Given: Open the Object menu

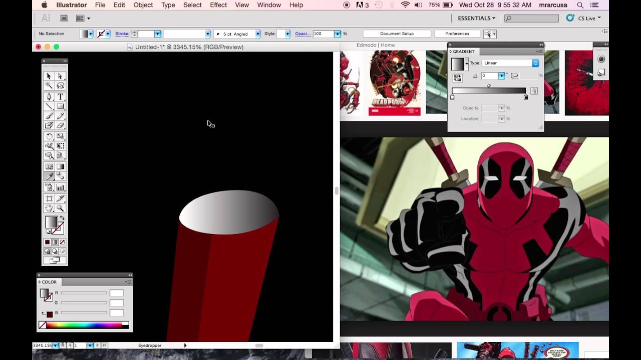Looking at the screenshot, I should (143, 5).
